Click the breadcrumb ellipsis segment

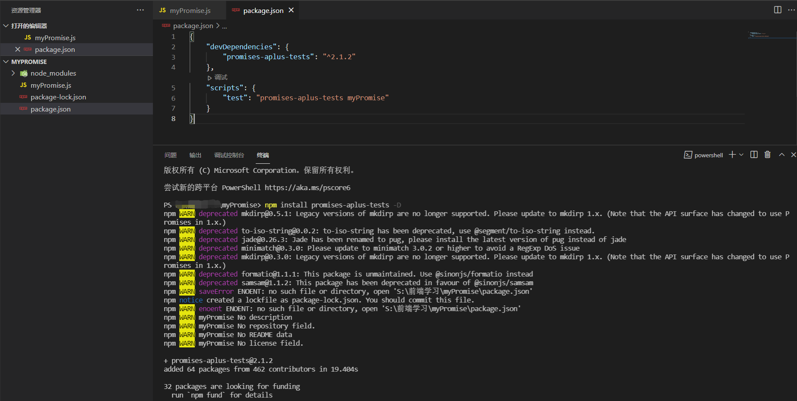pyautogui.click(x=225, y=26)
